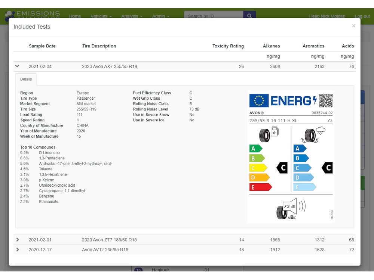Open the Admin dropdown menu
374x280 pixels.
161,16
